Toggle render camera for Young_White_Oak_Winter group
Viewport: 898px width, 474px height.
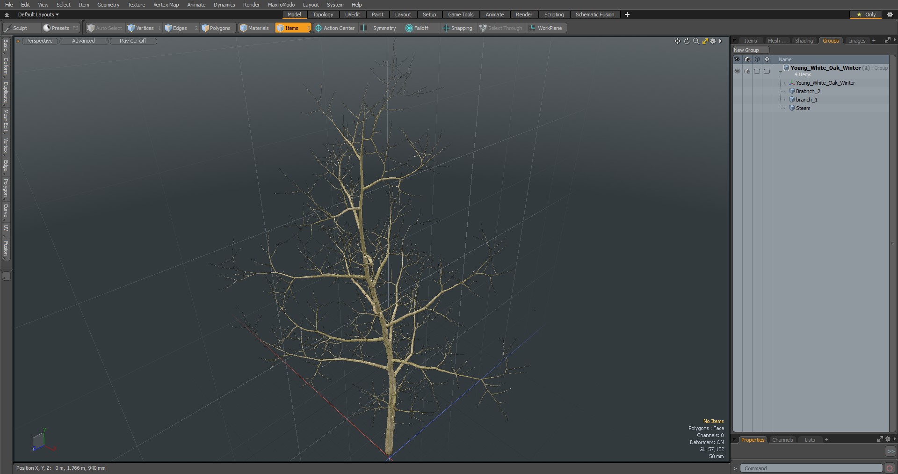pyautogui.click(x=747, y=72)
